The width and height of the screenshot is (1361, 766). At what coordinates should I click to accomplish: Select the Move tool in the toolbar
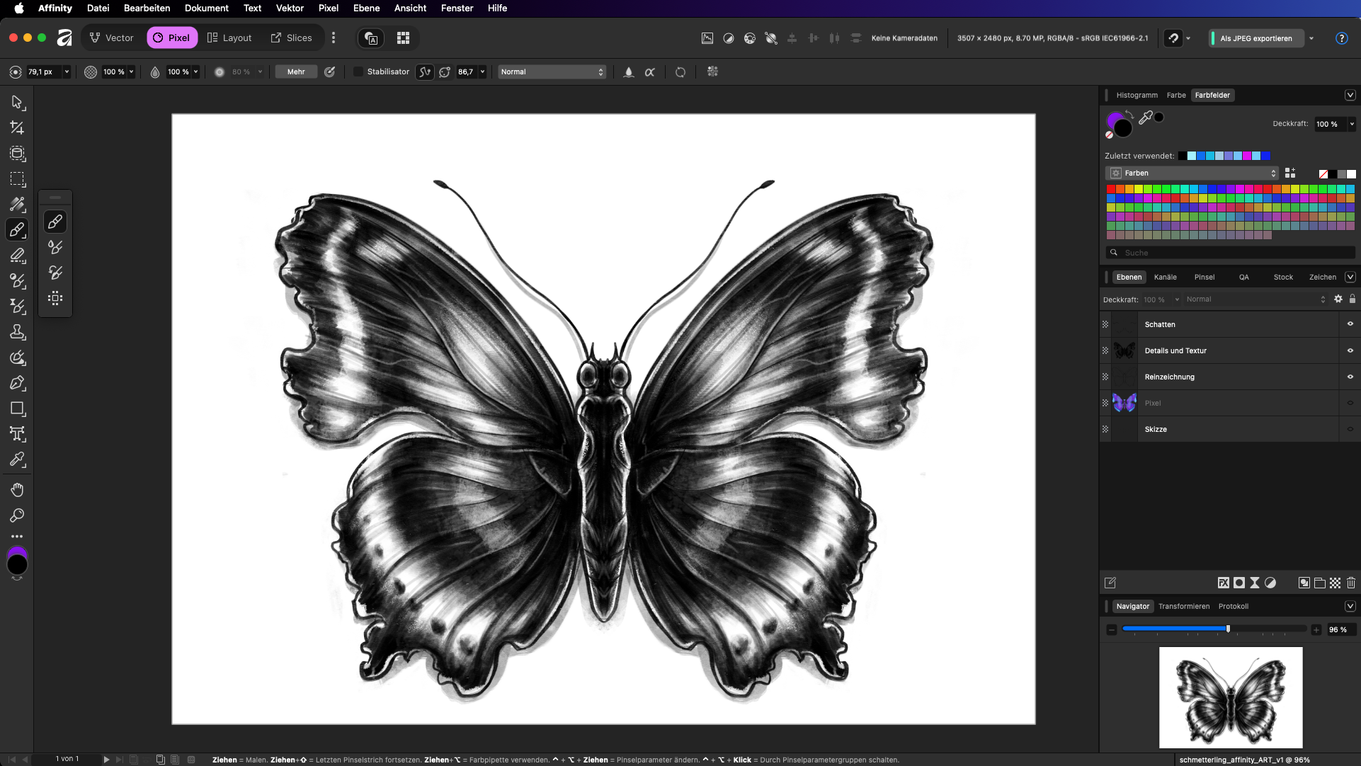(x=17, y=103)
